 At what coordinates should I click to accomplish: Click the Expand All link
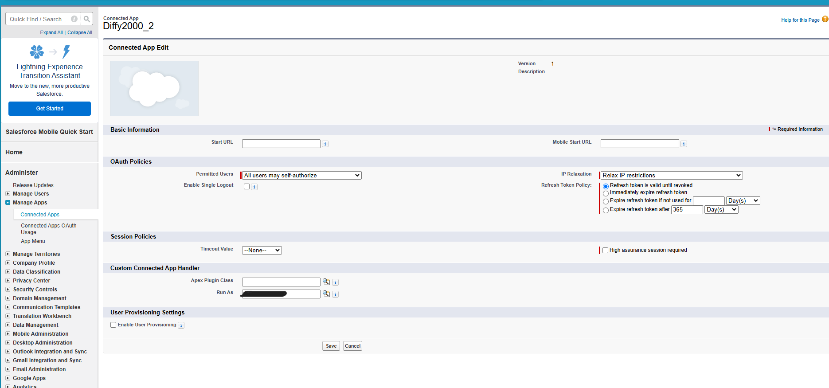pyautogui.click(x=51, y=32)
